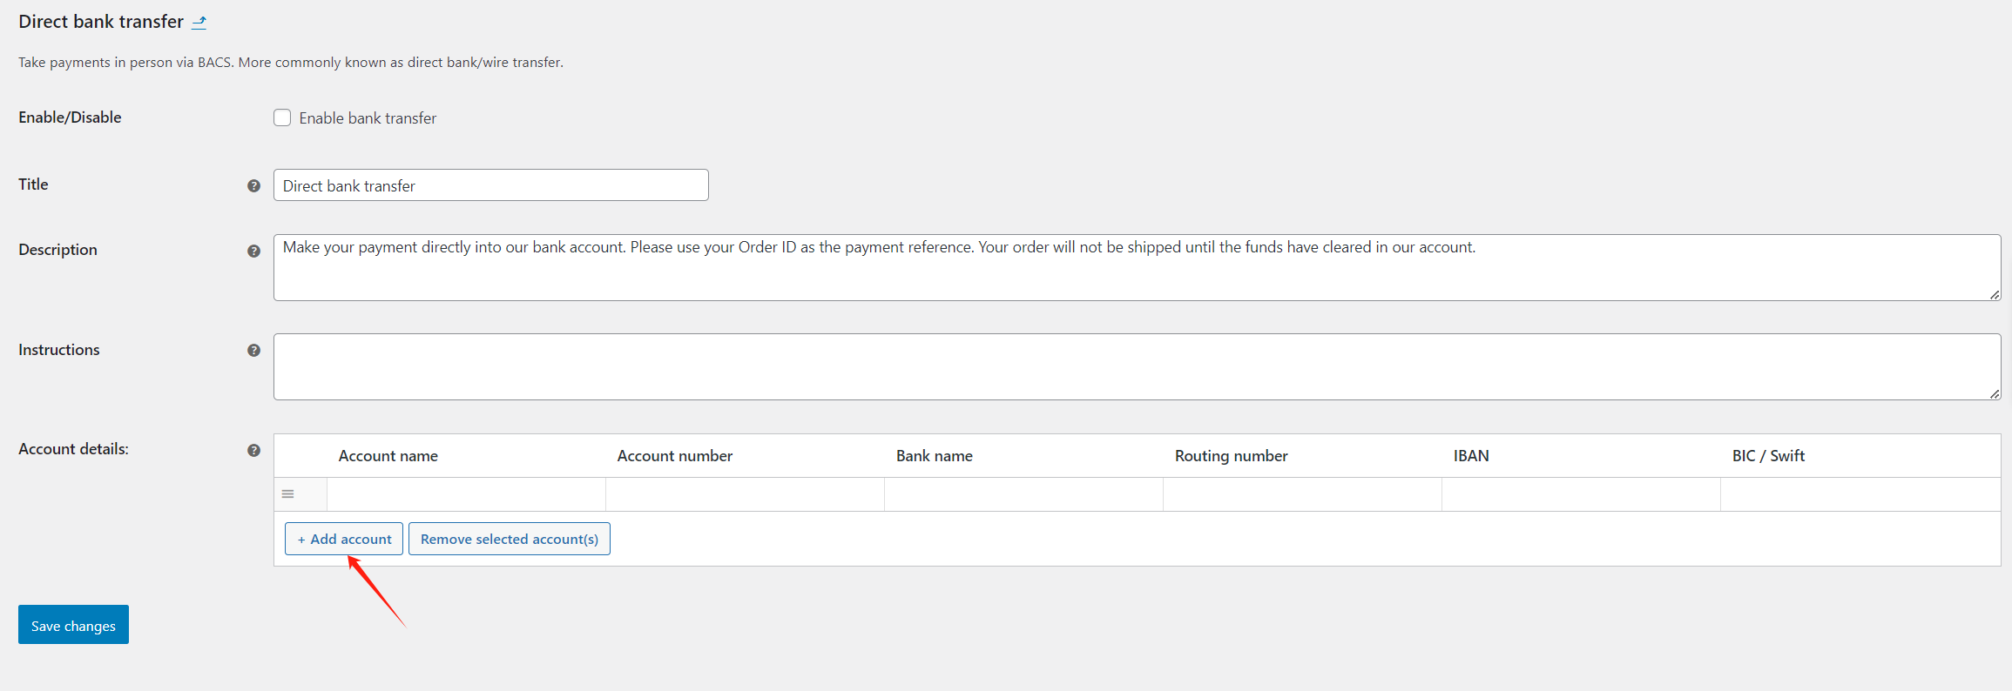Click the resize grip of the Instructions box
The height and width of the screenshot is (691, 2012).
click(x=1994, y=393)
